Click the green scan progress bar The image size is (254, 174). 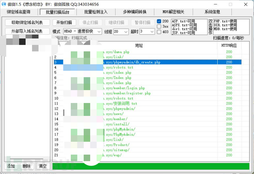pos(151,166)
